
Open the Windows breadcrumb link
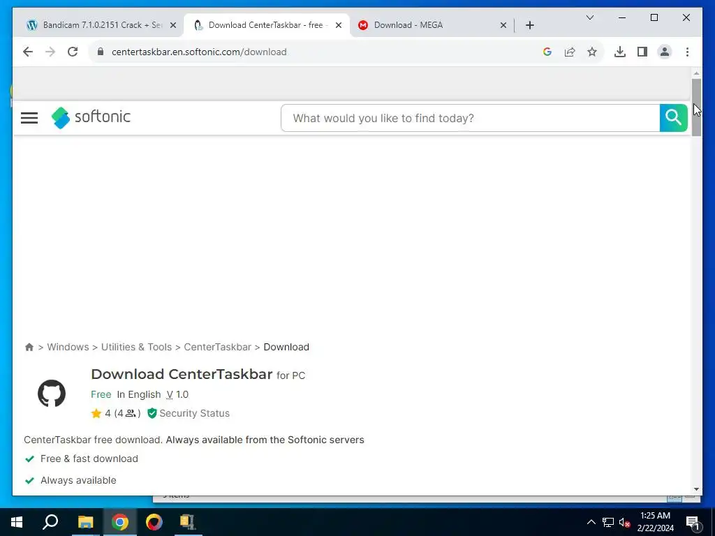coord(68,348)
